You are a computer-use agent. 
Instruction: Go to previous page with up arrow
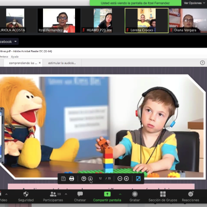coord(84,179)
